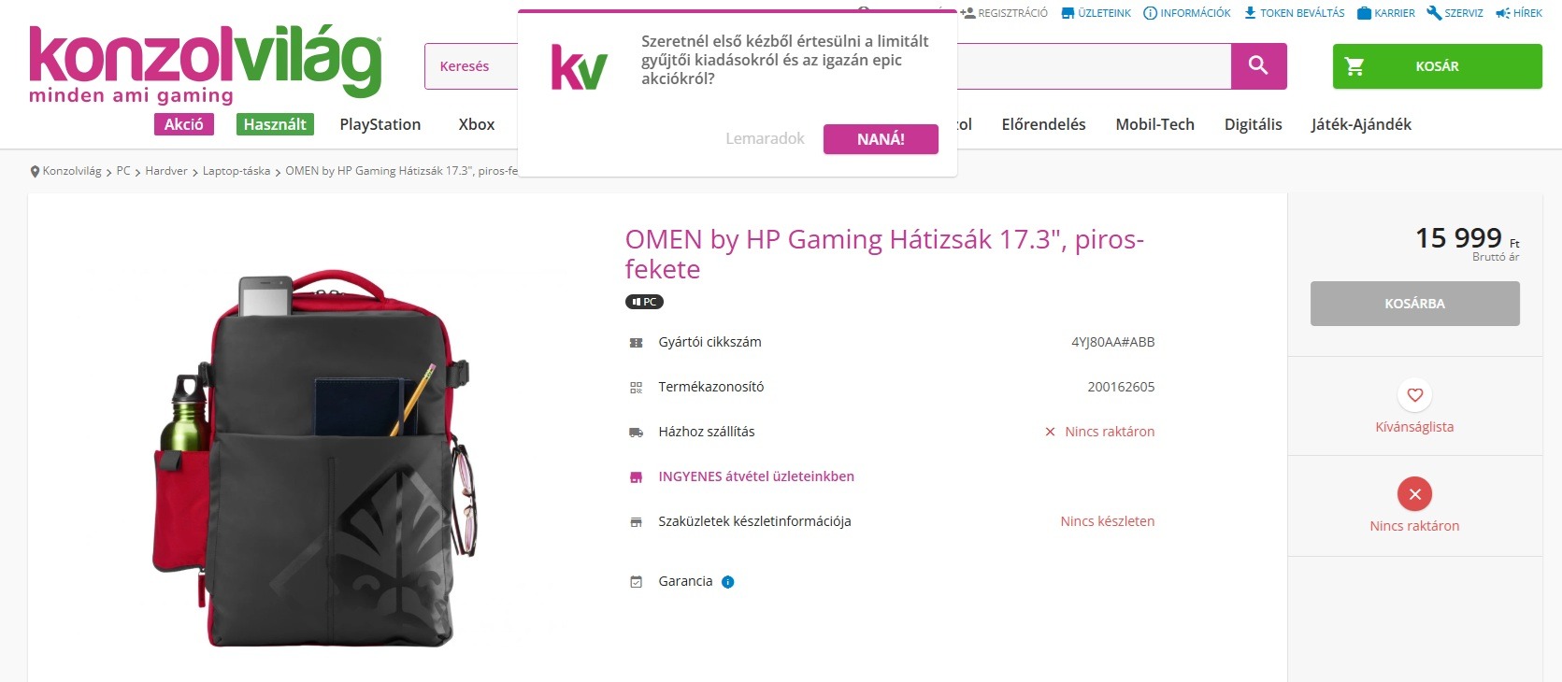Select the Akció category tab
The image size is (1562, 682).
coord(184,124)
